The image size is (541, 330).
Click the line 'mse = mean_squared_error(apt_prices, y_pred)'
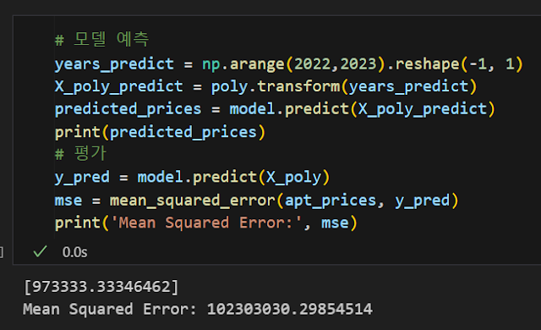tap(256, 201)
